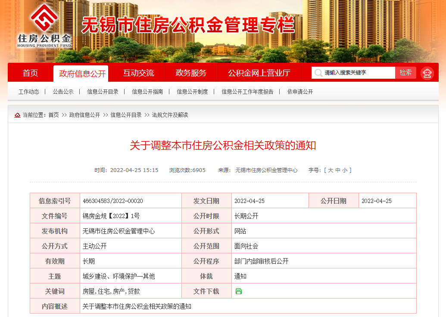Switch to the 首页 tab

pos(30,73)
